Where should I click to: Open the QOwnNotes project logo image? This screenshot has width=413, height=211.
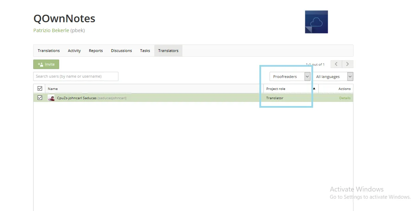pyautogui.click(x=316, y=22)
